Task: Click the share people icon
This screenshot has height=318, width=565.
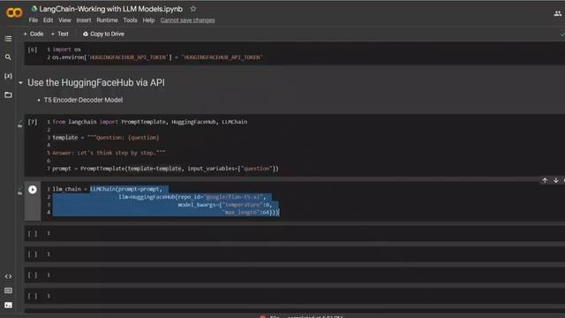Action: click(557, 14)
